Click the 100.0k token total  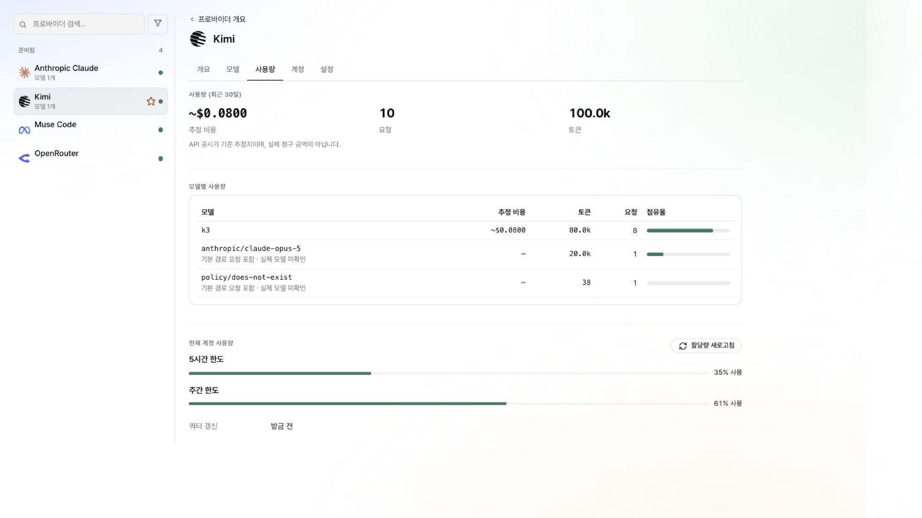[590, 113]
